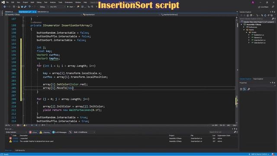This screenshot has width=277, height=156.
Task: Collapse the first for loop block outline
Action: [x=23, y=66]
